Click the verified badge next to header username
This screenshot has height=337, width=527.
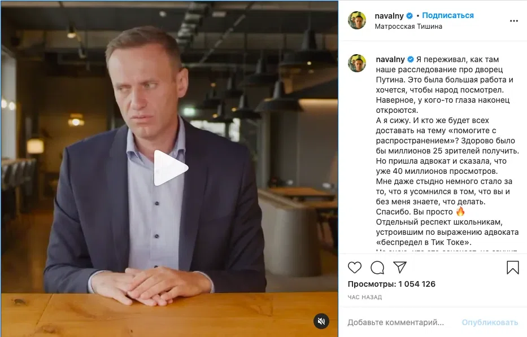410,16
